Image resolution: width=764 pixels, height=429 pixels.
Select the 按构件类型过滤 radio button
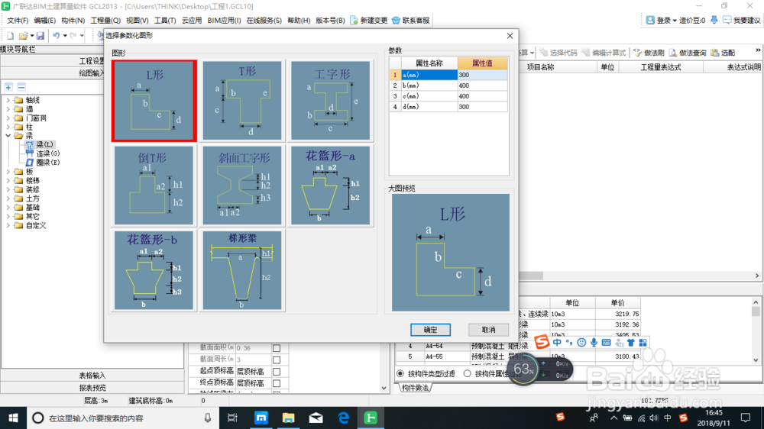click(400, 373)
